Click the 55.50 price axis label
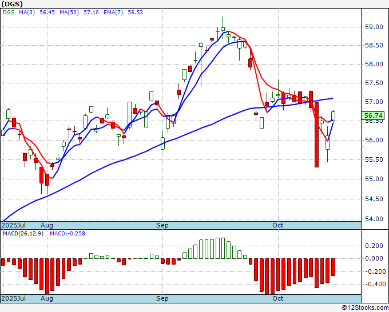Screen dimensions: 389x312 click(374, 159)
